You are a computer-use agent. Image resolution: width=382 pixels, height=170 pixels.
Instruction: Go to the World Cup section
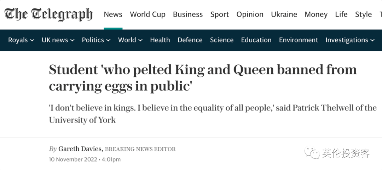147,14
